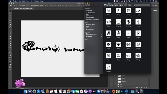The height and width of the screenshot is (94, 167).
Task: Create new adjustment layer icon
Action: (139, 88)
